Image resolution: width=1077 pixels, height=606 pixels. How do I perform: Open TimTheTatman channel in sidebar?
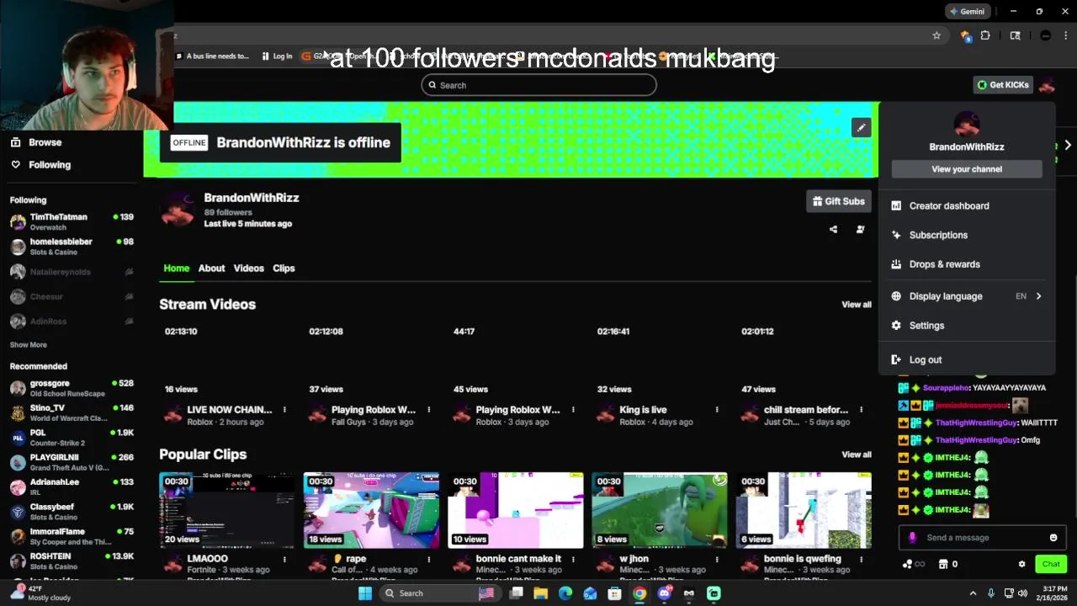coord(72,221)
